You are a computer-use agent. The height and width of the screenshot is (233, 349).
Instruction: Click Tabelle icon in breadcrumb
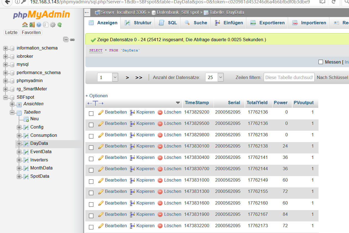206,12
